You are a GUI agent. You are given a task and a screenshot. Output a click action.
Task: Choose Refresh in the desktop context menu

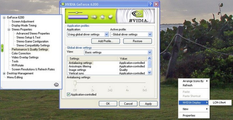tap(194, 85)
